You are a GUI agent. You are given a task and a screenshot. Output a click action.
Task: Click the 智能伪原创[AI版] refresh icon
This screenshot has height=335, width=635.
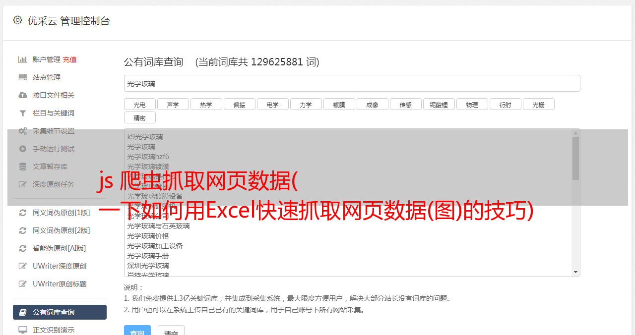pyautogui.click(x=22, y=248)
